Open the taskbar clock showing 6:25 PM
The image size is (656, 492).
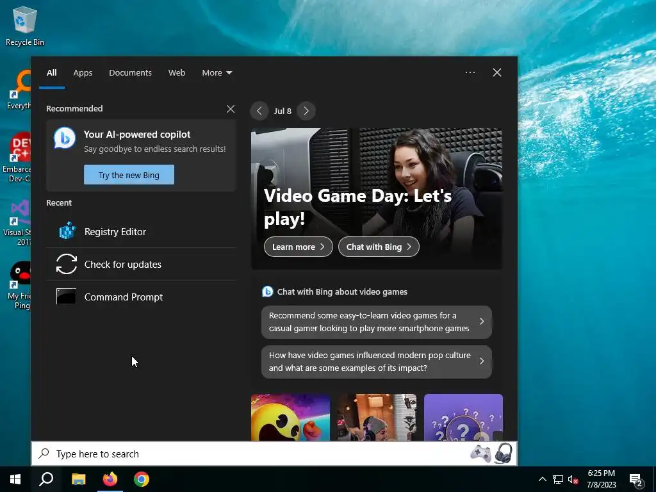pyautogui.click(x=601, y=479)
